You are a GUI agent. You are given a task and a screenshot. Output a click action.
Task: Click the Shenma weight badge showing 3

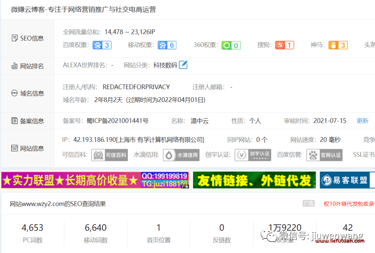[x=338, y=45]
